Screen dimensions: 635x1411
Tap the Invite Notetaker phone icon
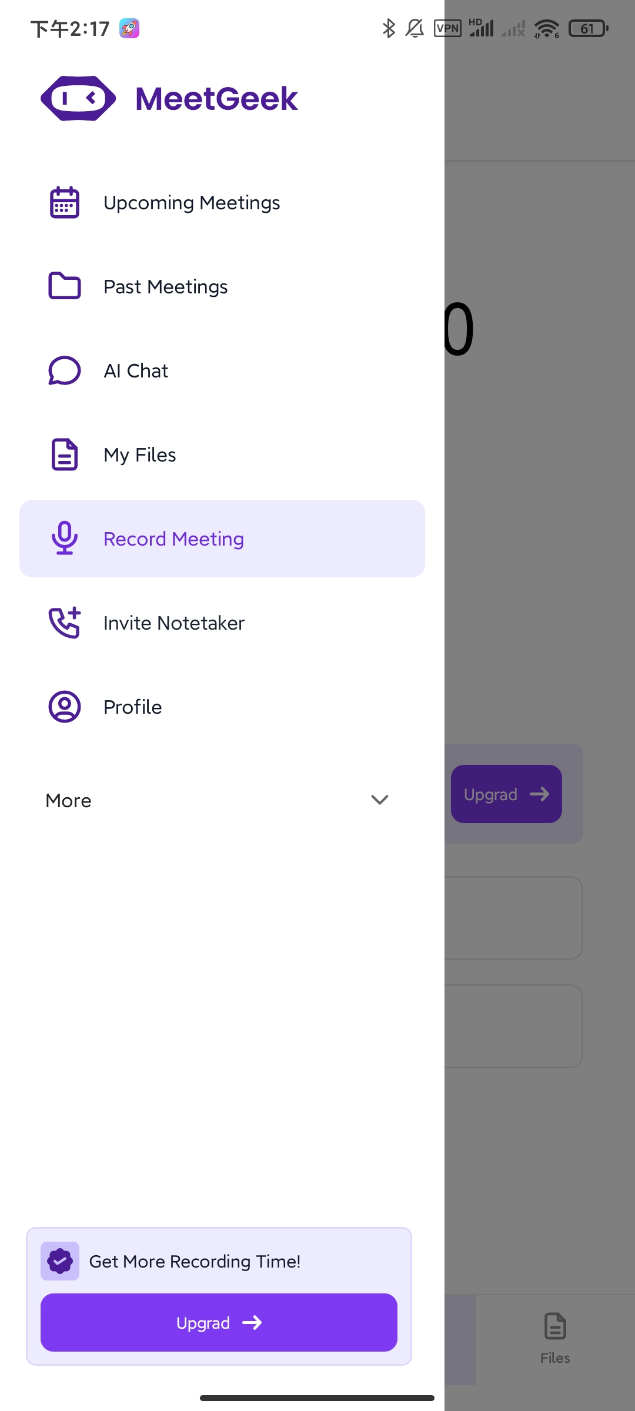pos(65,623)
